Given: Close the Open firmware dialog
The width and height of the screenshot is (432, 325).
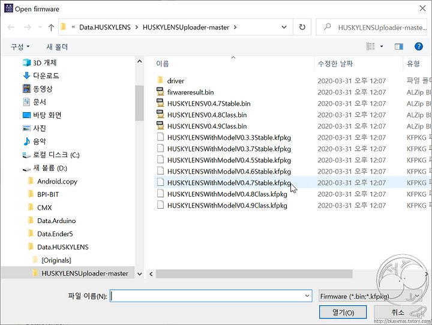Looking at the screenshot, I should (x=422, y=8).
